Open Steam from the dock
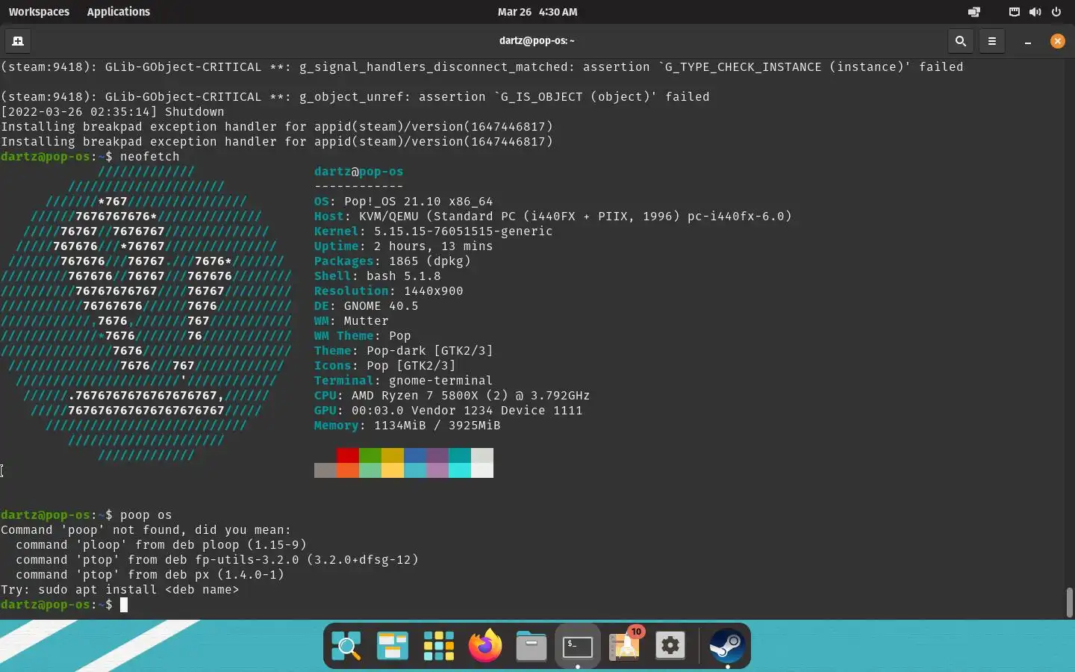 727,646
